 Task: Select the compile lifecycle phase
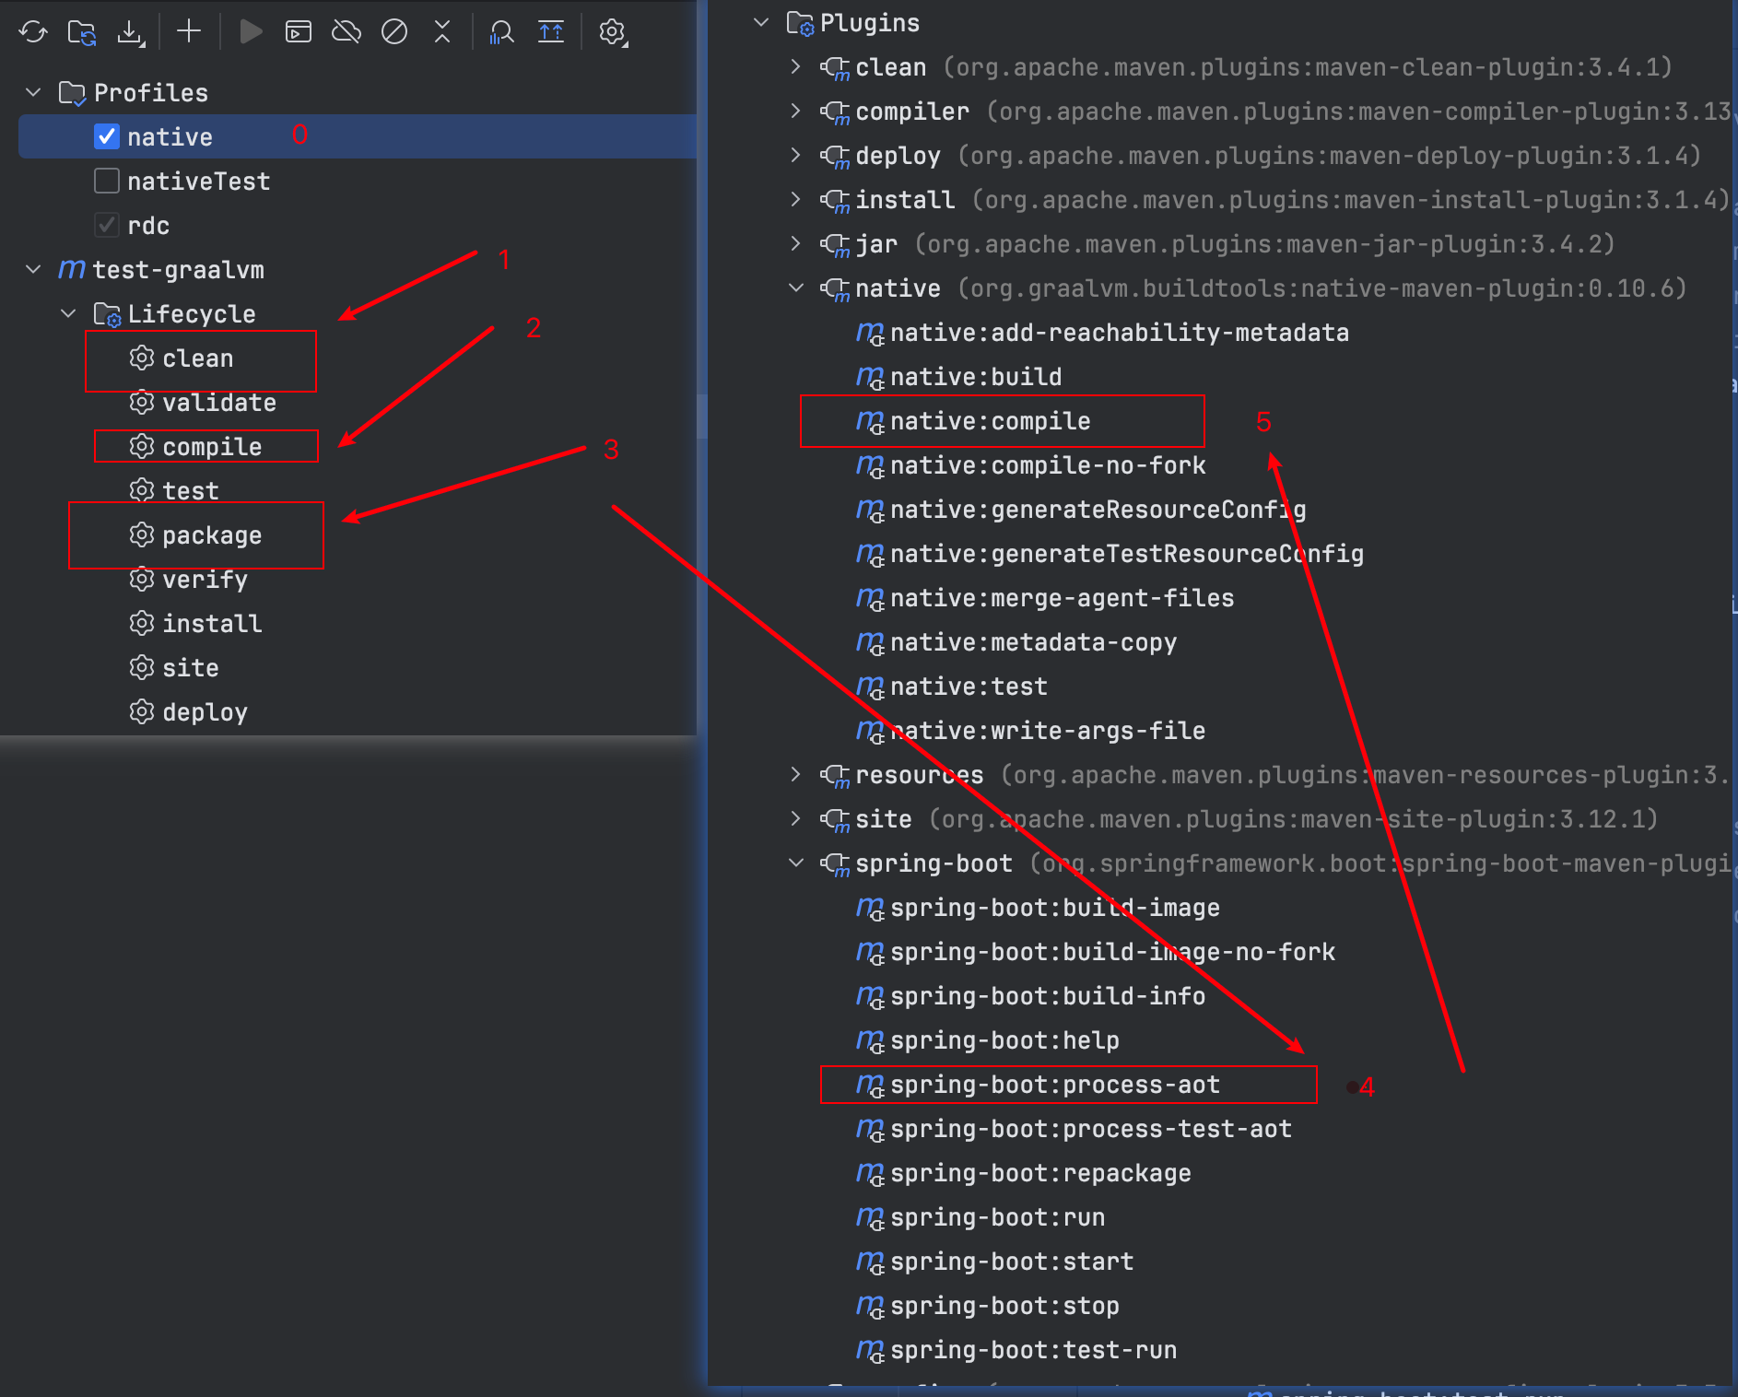click(212, 446)
